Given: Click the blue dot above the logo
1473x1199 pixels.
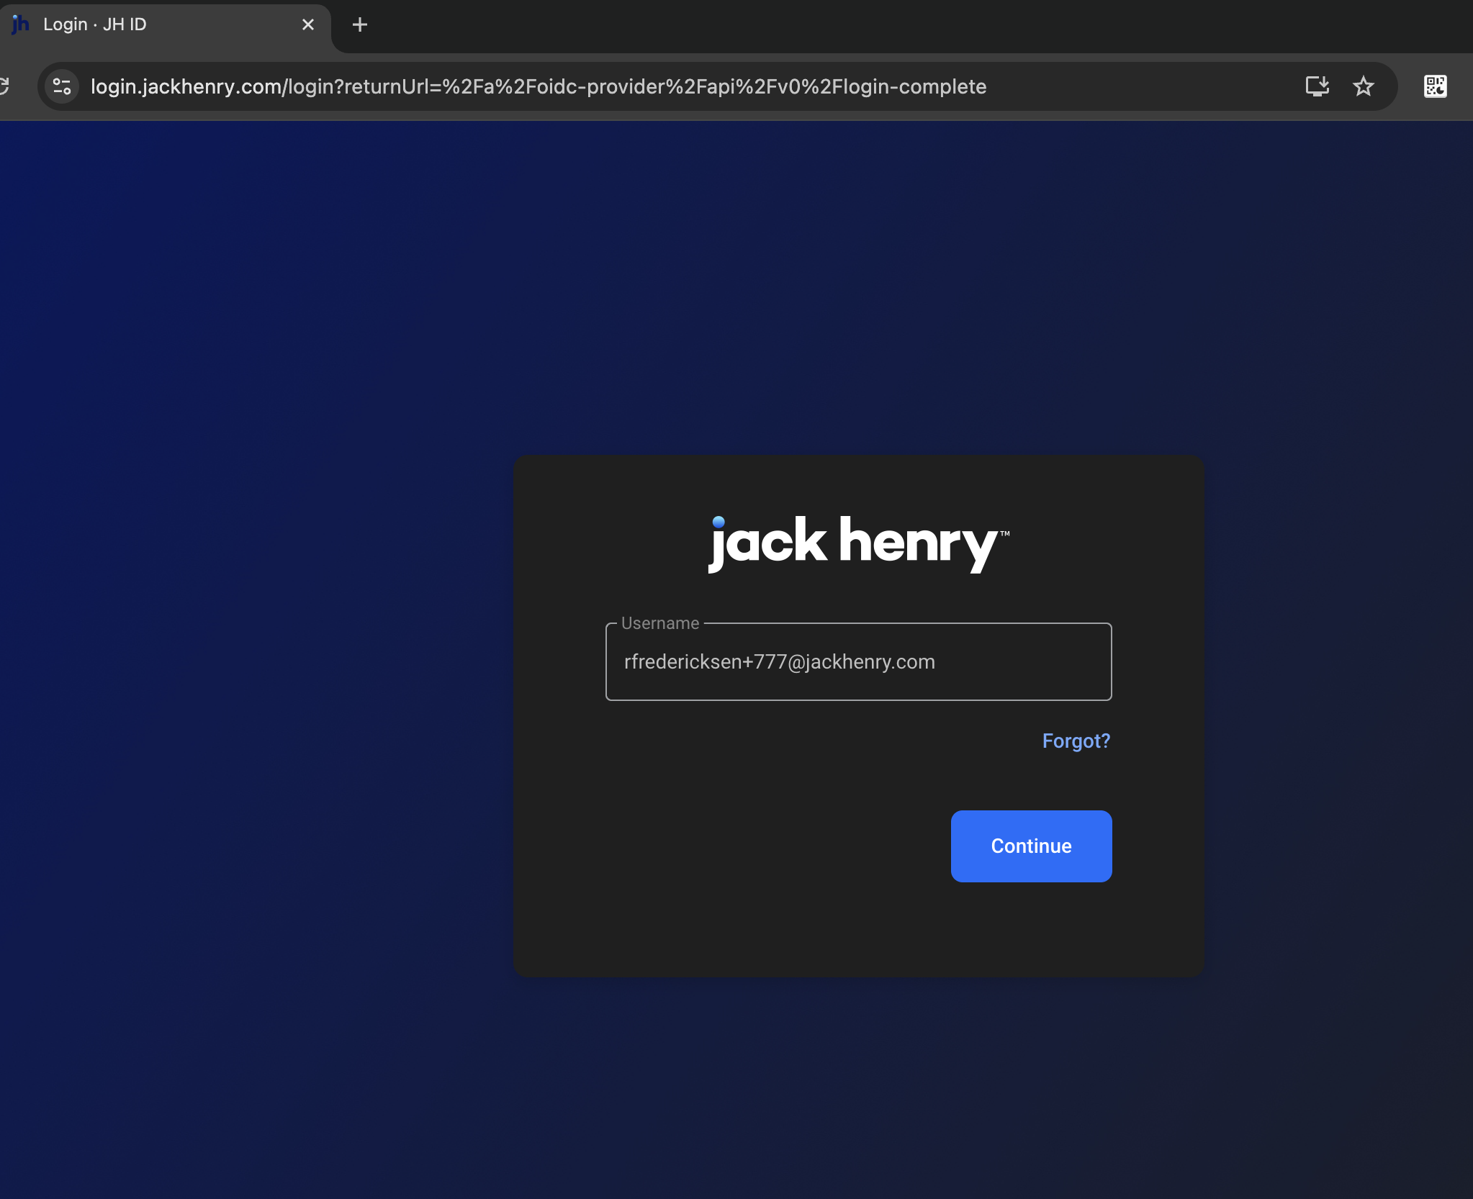Looking at the screenshot, I should [717, 520].
